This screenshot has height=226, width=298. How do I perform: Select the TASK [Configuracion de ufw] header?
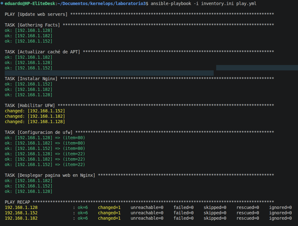point(39,133)
